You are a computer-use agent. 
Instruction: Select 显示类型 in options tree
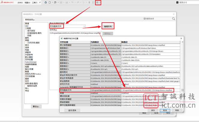click(x=31, y=31)
